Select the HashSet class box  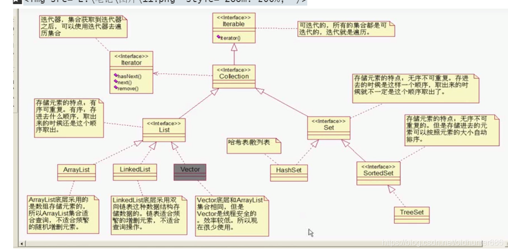[x=288, y=173]
